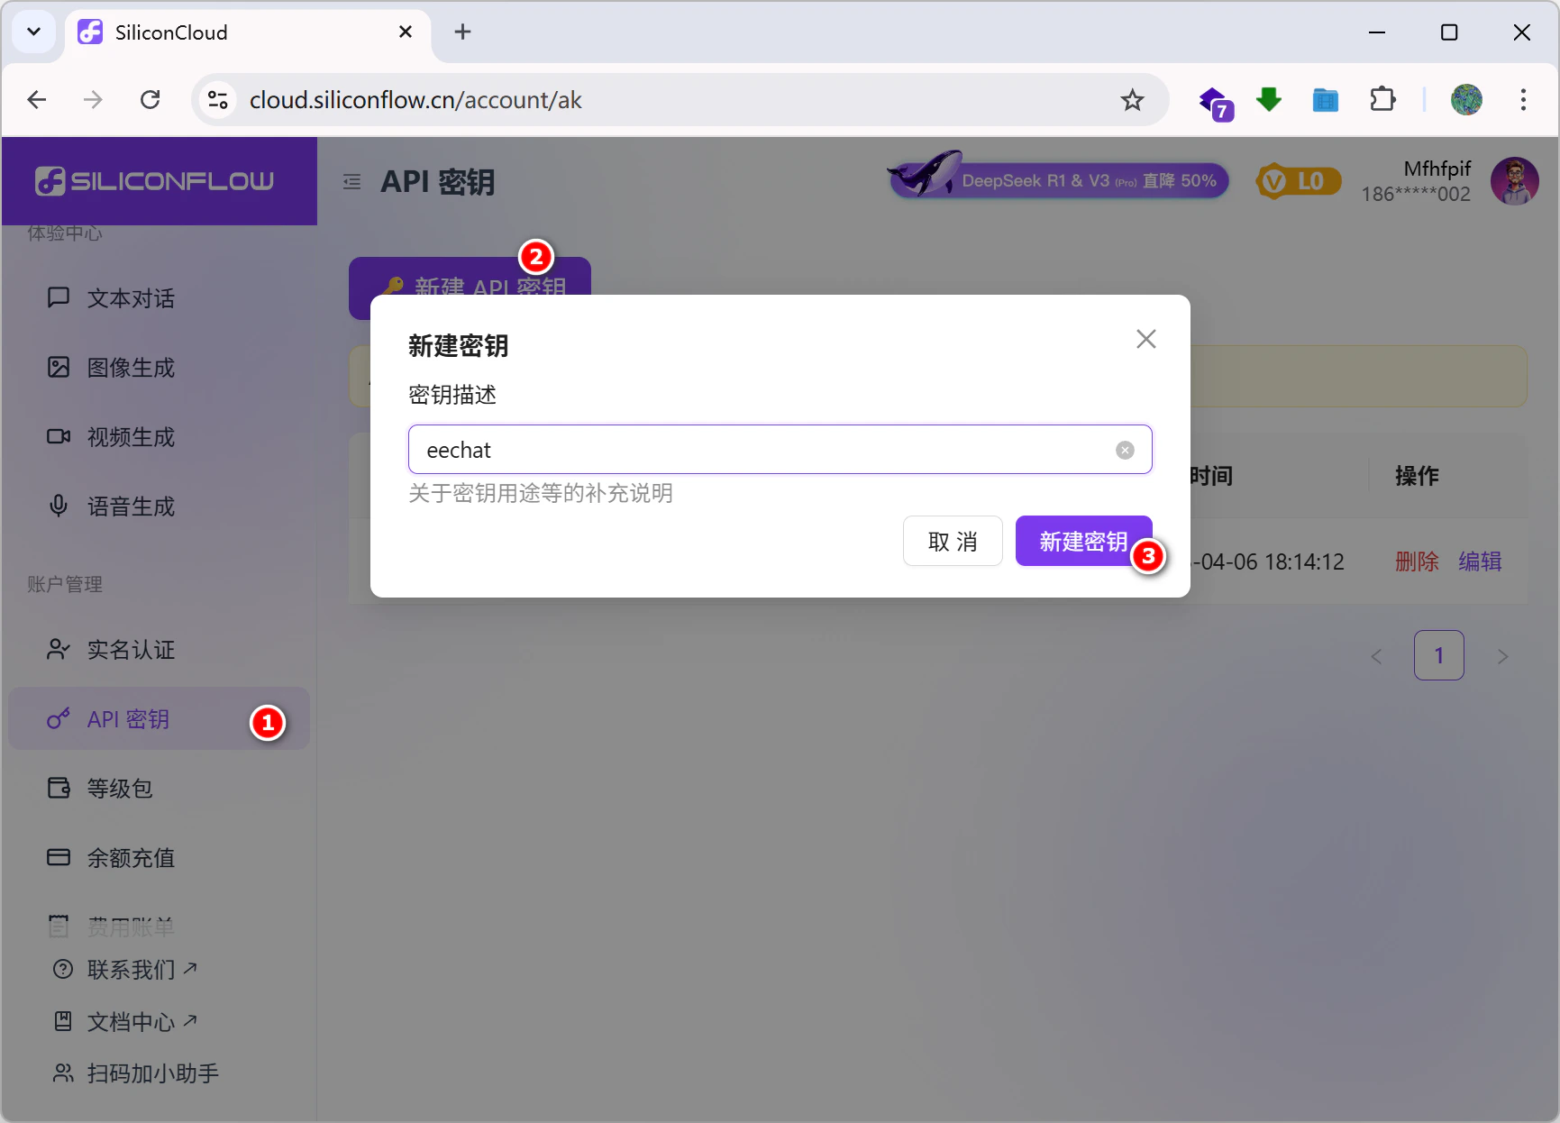Open the Chrome profile avatar
This screenshot has width=1560, height=1123.
pyautogui.click(x=1466, y=99)
